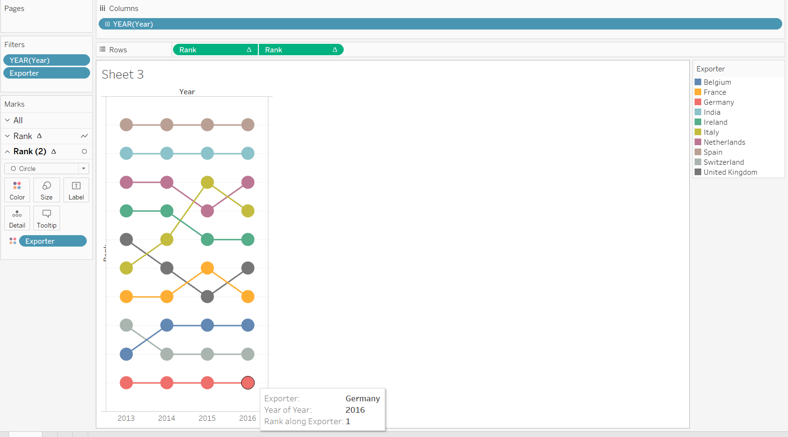Open Label options on the Marks card
This screenshot has height=437, width=788.
[76, 189]
